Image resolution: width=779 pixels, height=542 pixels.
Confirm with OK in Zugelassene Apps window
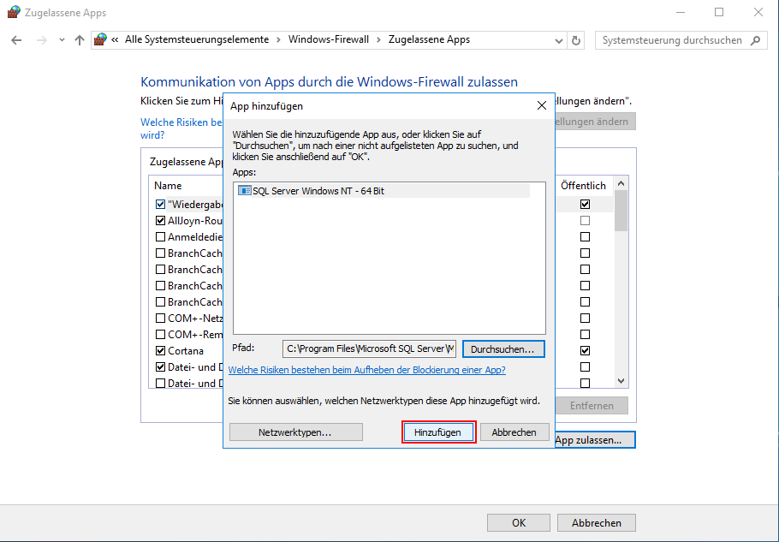(519, 522)
